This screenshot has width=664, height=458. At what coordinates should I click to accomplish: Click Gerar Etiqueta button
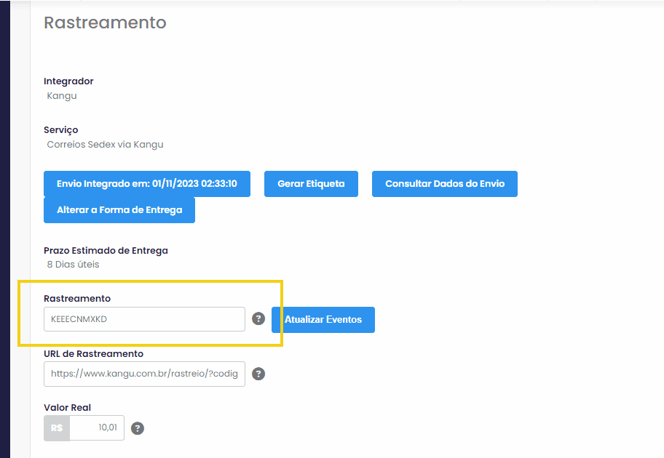click(x=312, y=184)
